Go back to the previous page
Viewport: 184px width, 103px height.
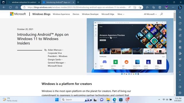4,7
